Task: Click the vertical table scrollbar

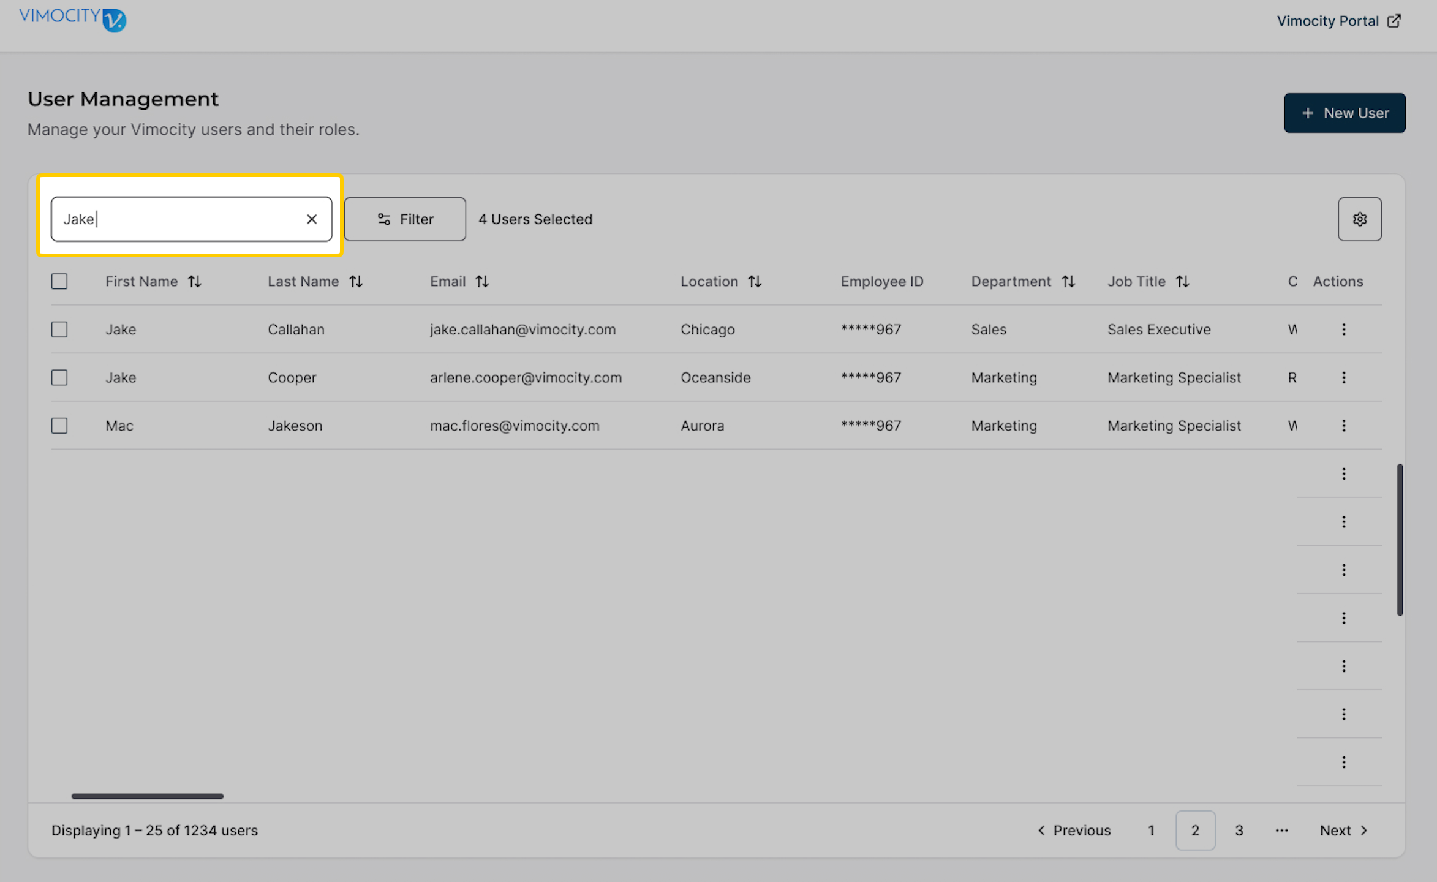Action: (1400, 540)
